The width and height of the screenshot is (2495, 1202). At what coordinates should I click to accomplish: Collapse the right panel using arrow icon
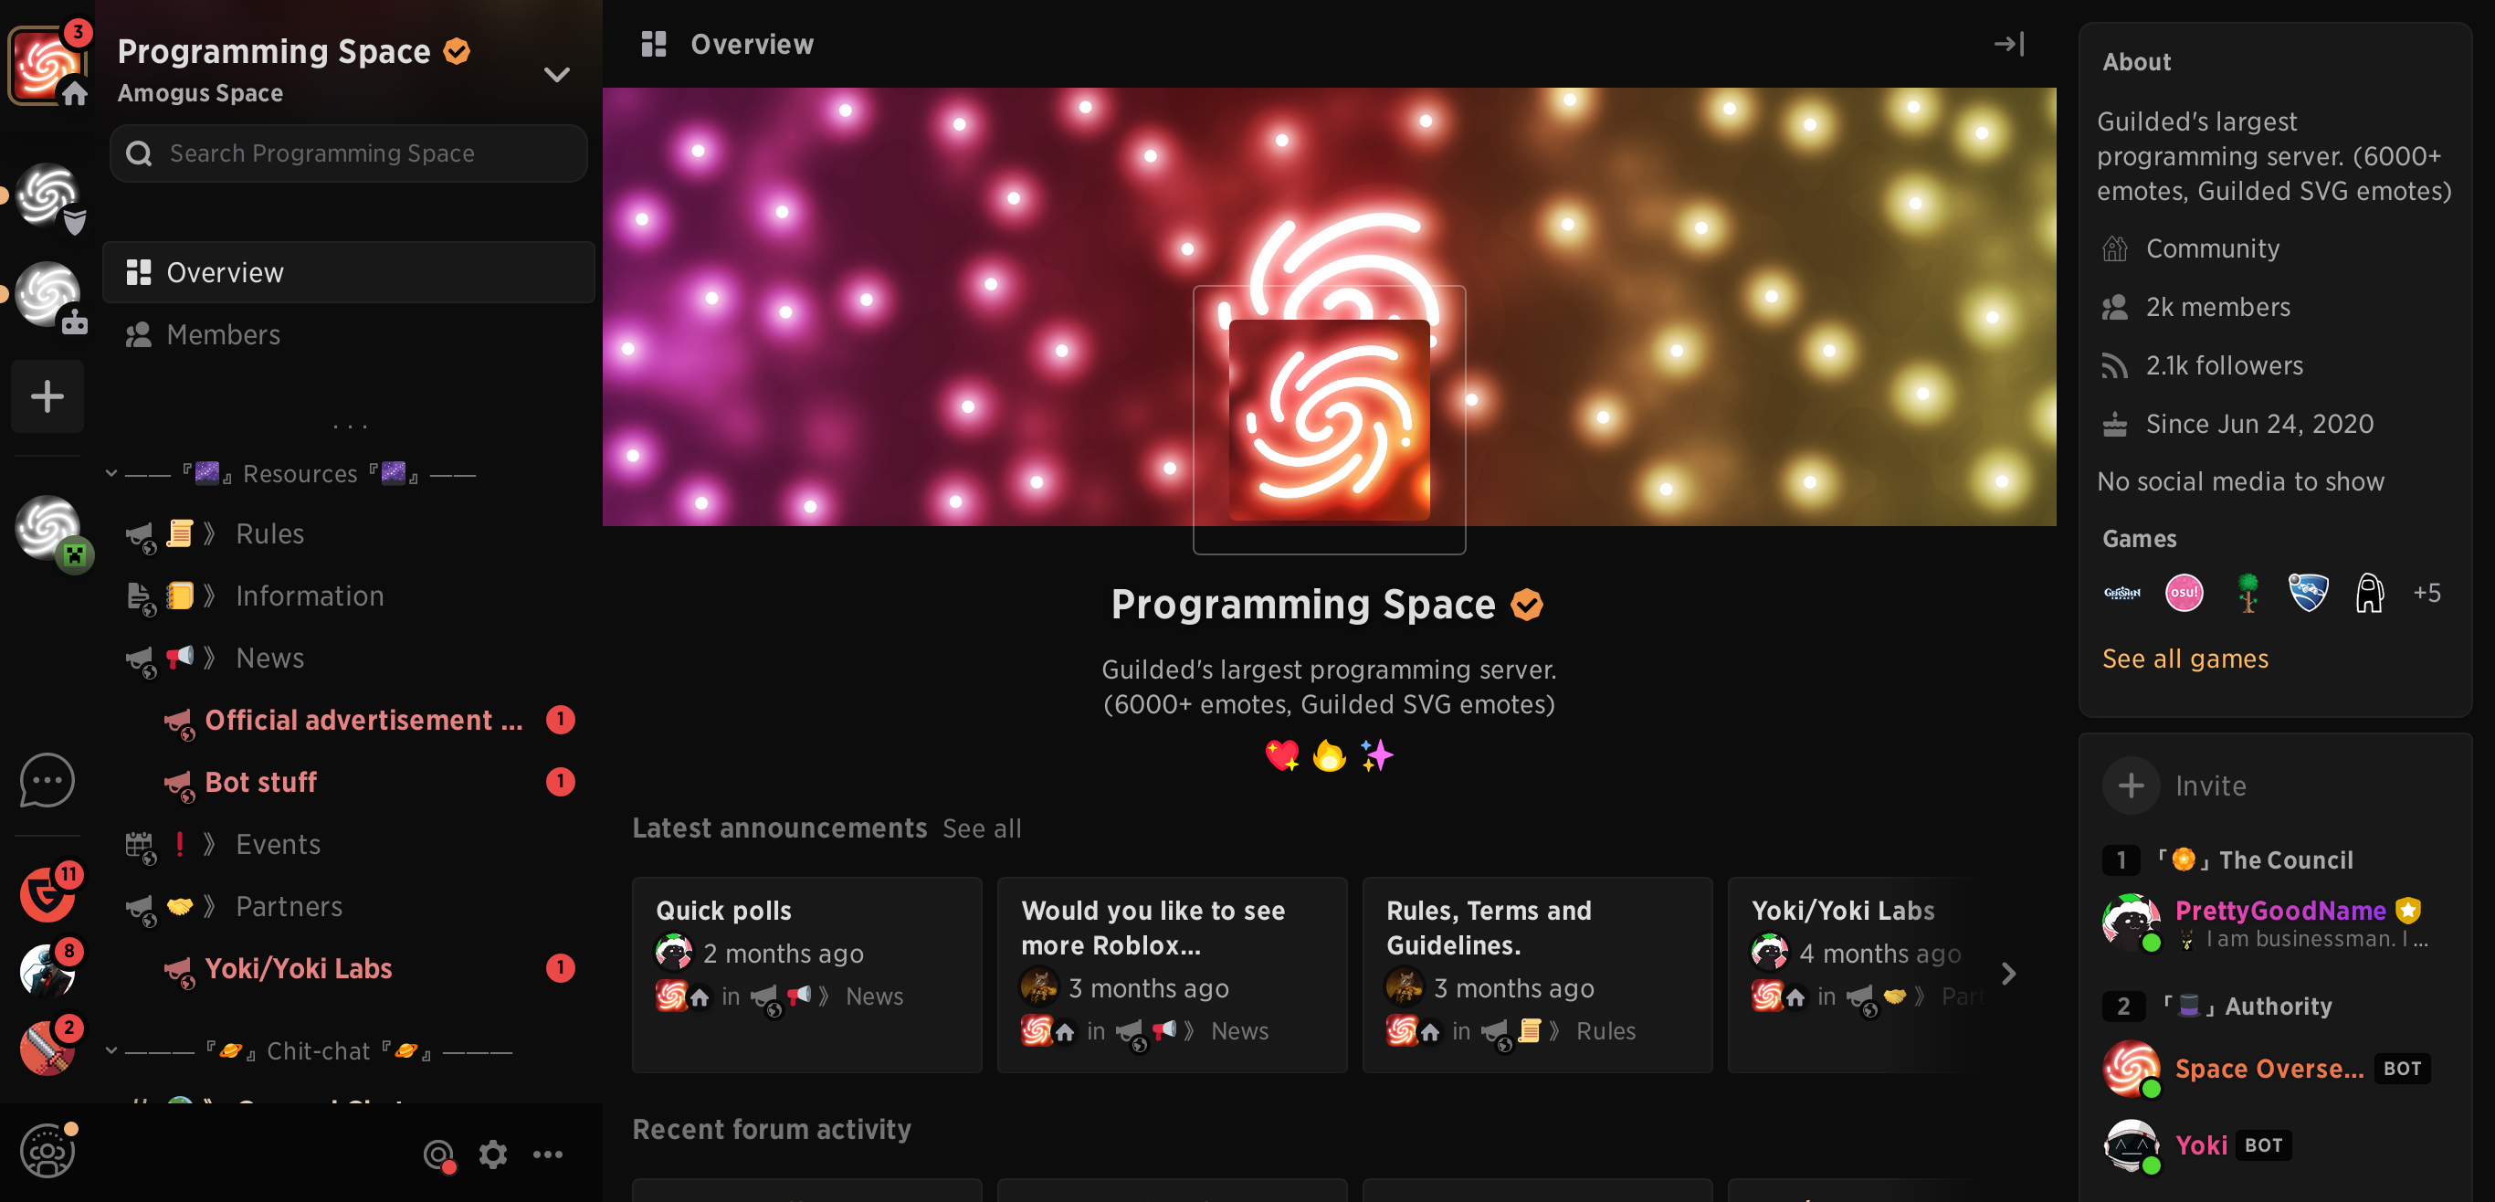(x=2009, y=44)
